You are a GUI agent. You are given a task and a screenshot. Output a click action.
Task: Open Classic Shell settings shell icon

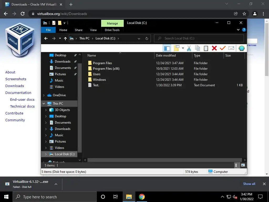click(x=242, y=48)
